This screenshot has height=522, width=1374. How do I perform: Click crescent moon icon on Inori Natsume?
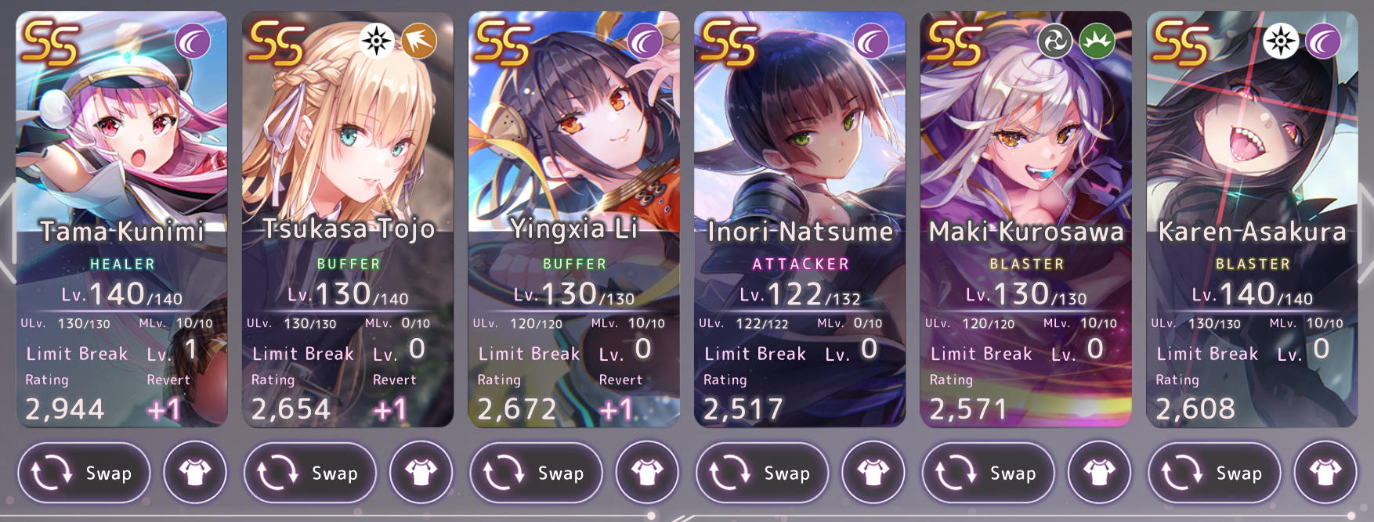tap(871, 41)
